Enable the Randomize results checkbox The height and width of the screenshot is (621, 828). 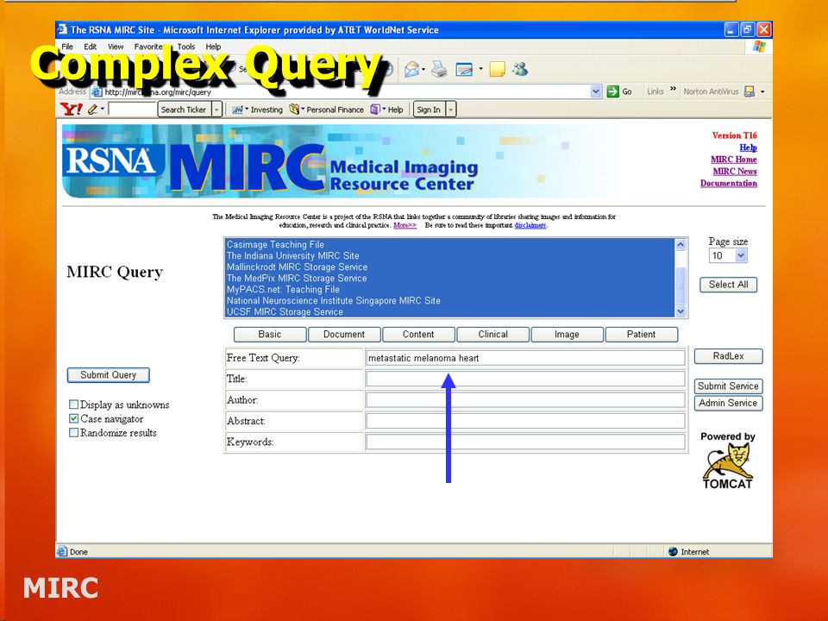[73, 432]
